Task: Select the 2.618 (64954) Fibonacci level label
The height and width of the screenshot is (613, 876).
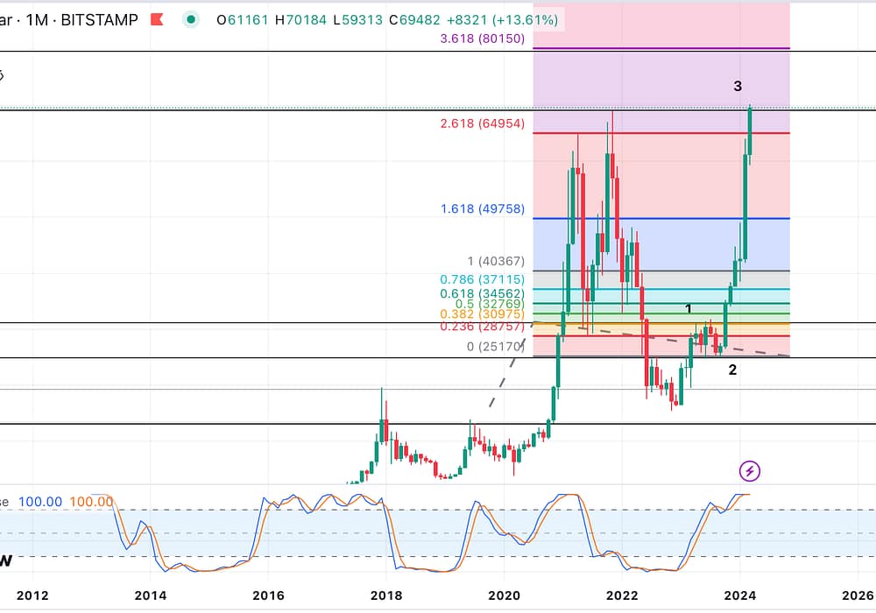Action: tap(482, 123)
